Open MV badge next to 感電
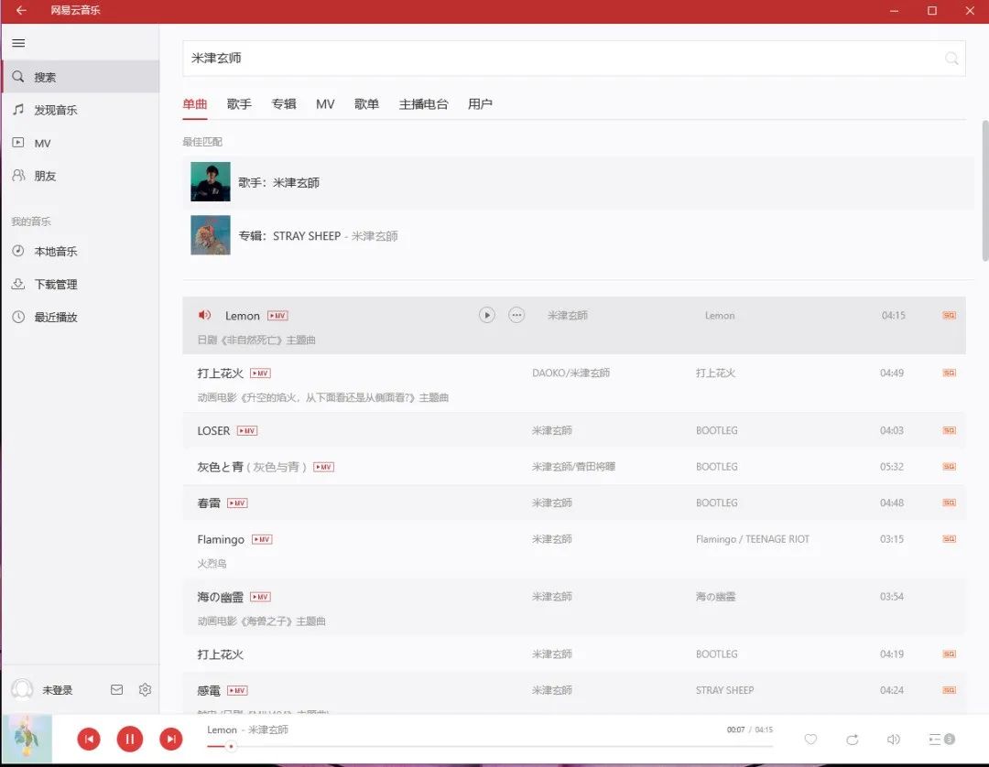Viewport: 989px width, 767px height. coord(237,691)
